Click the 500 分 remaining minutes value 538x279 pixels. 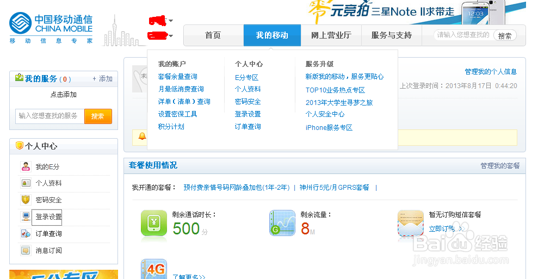point(190,228)
